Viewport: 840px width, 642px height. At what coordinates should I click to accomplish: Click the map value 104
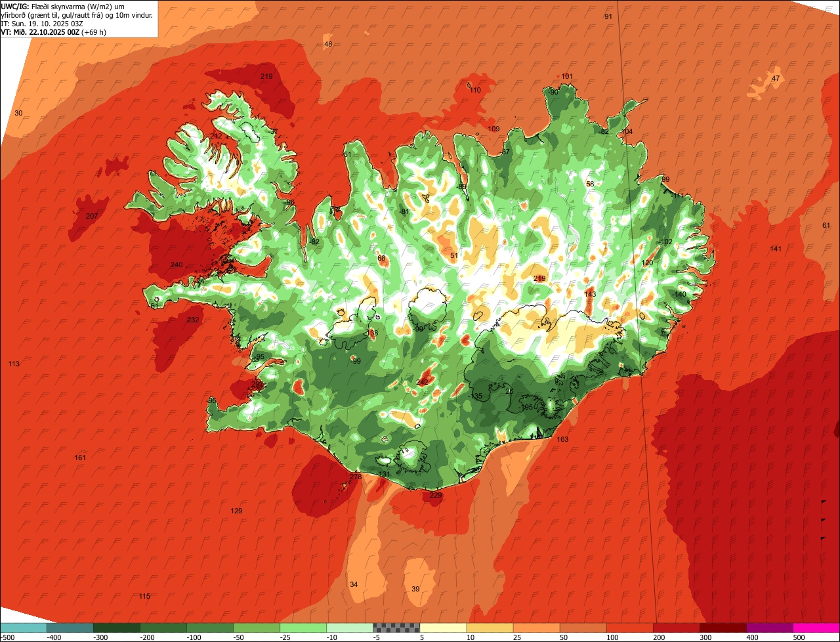[627, 132]
